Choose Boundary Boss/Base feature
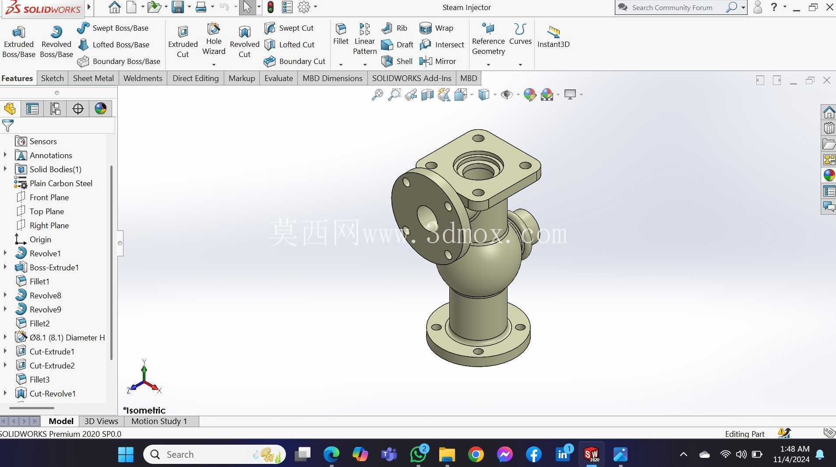 pos(119,61)
